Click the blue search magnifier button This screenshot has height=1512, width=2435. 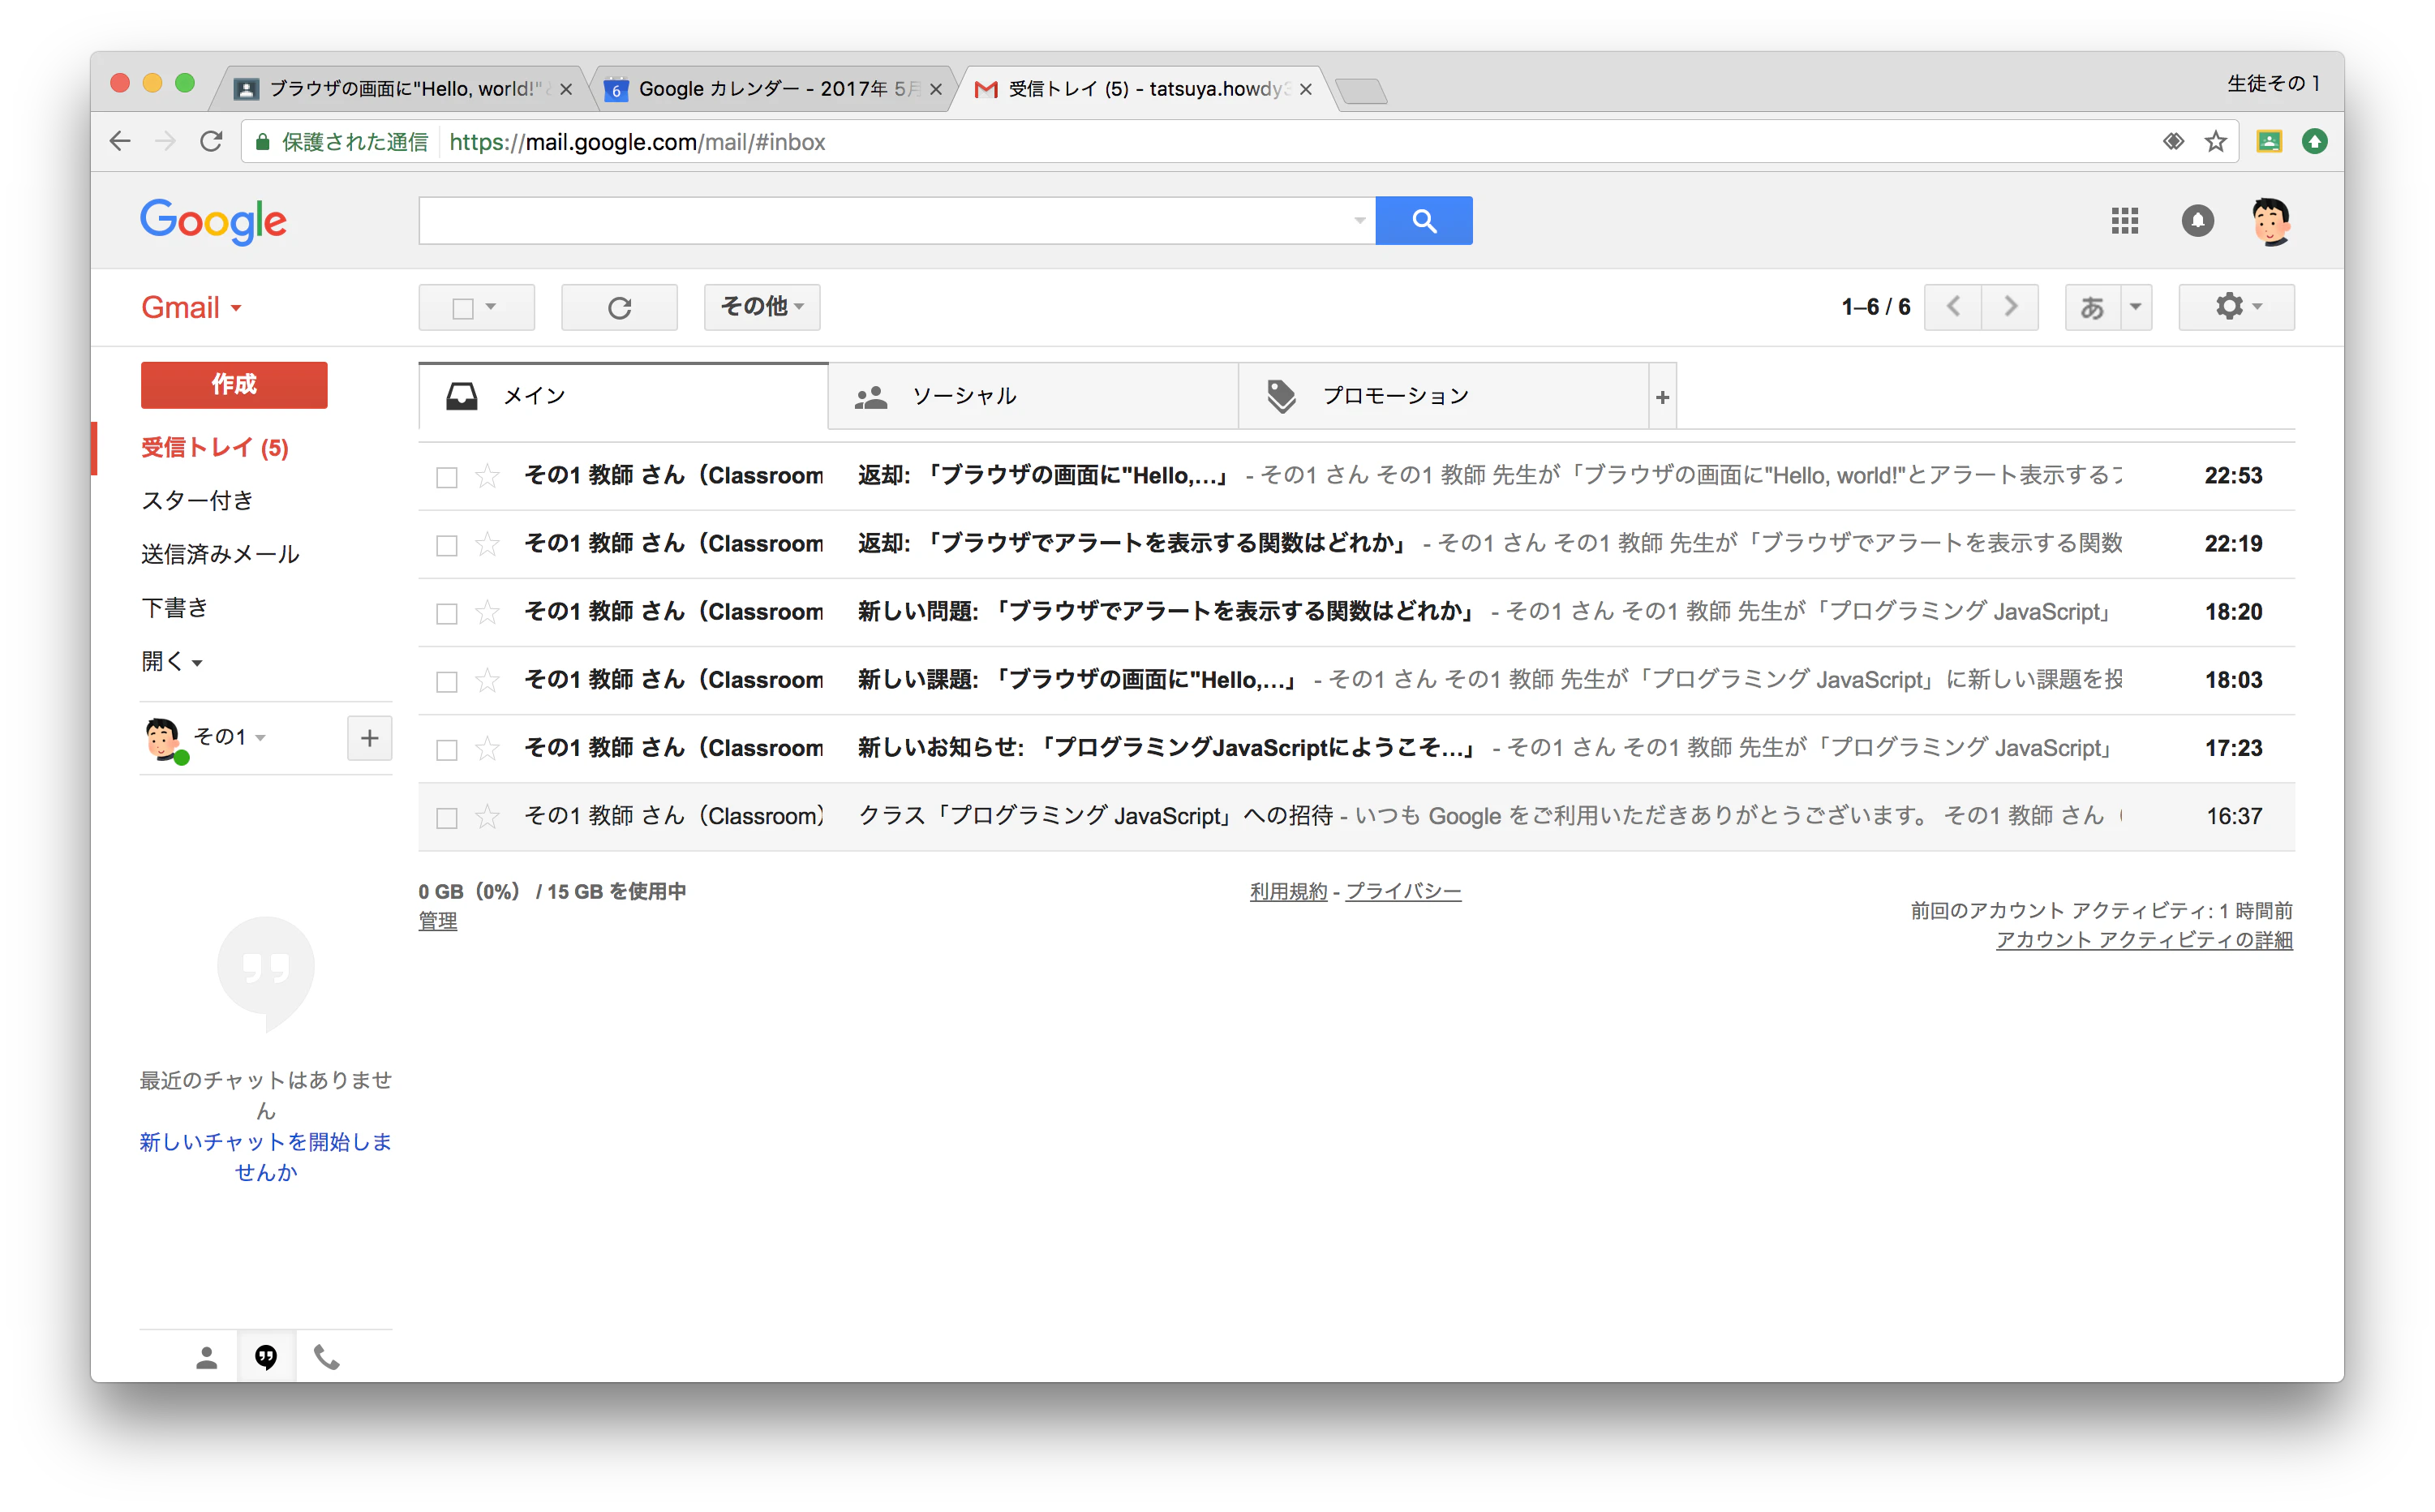tap(1424, 220)
